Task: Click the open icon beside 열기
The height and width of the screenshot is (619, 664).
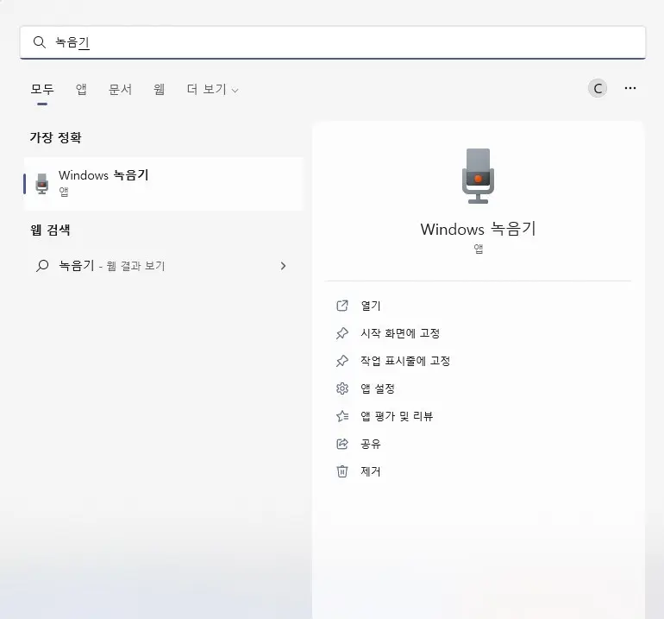Action: (x=342, y=306)
